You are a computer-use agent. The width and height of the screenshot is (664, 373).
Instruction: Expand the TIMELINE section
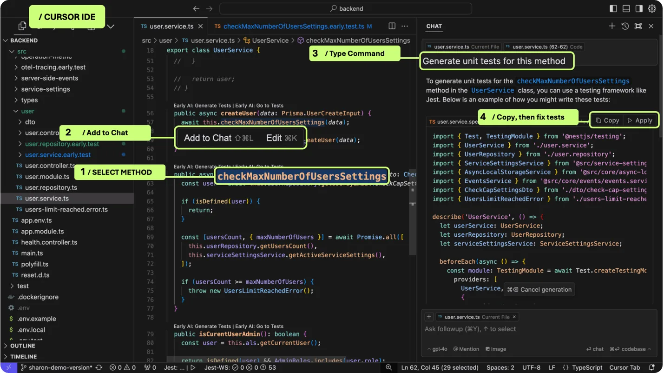[x=23, y=357]
